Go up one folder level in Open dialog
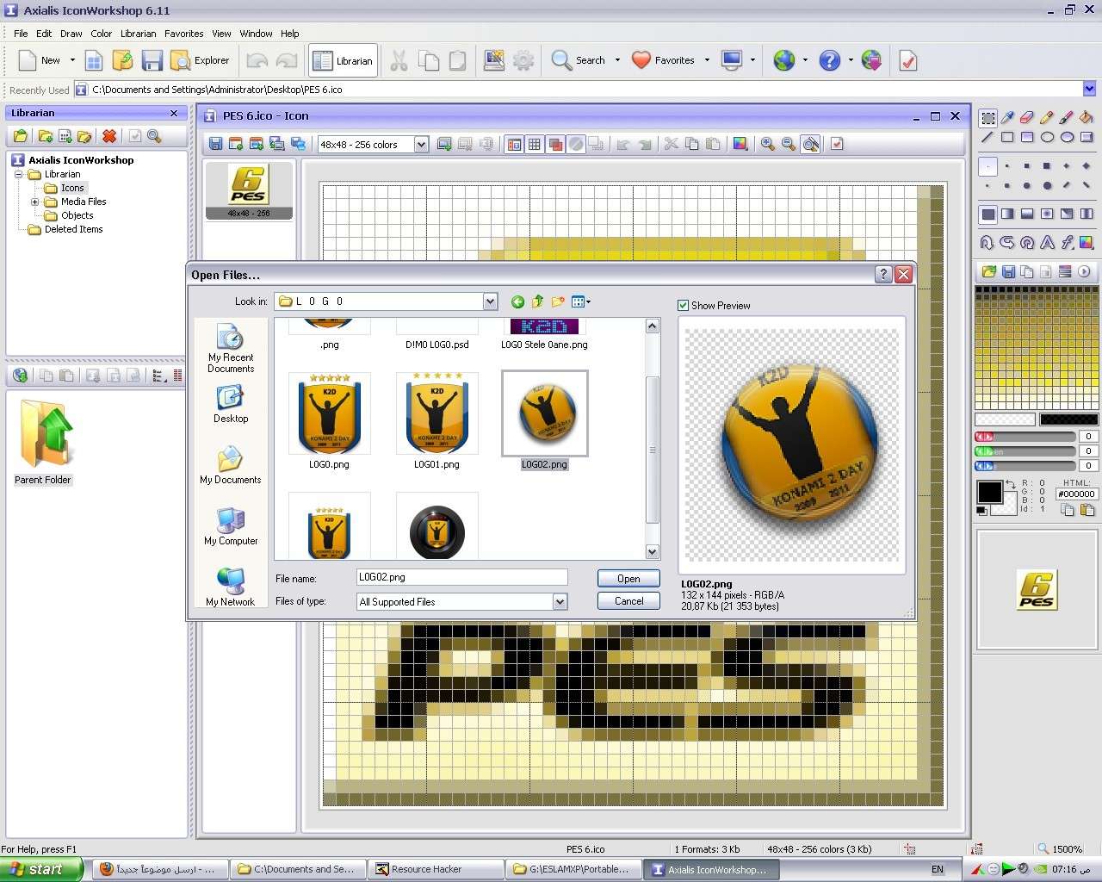This screenshot has width=1102, height=882. point(538,301)
